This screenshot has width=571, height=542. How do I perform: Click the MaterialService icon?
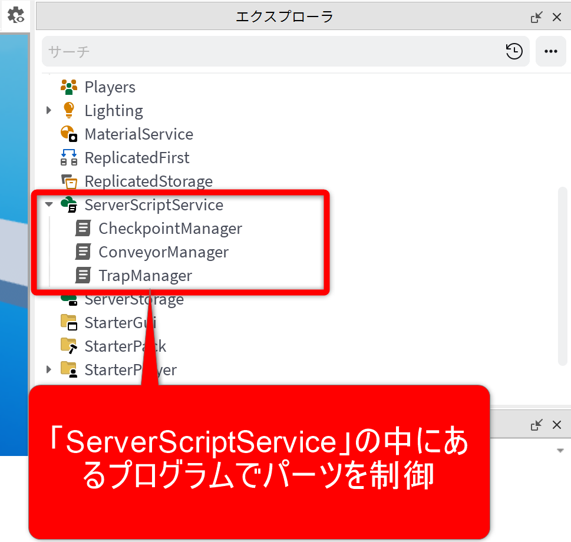click(69, 134)
